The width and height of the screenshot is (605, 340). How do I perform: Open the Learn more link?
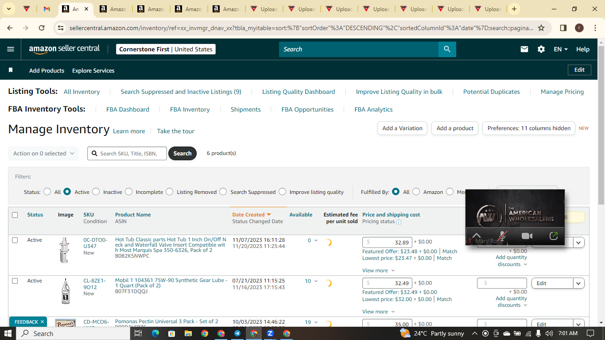129,131
